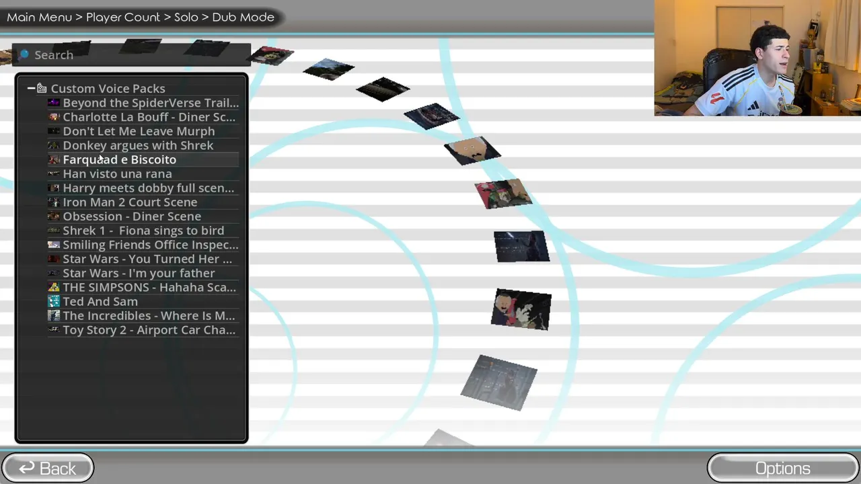This screenshot has width=861, height=484.
Task: Choose the dark lightsaber scene thumbnail
Action: pos(521,246)
